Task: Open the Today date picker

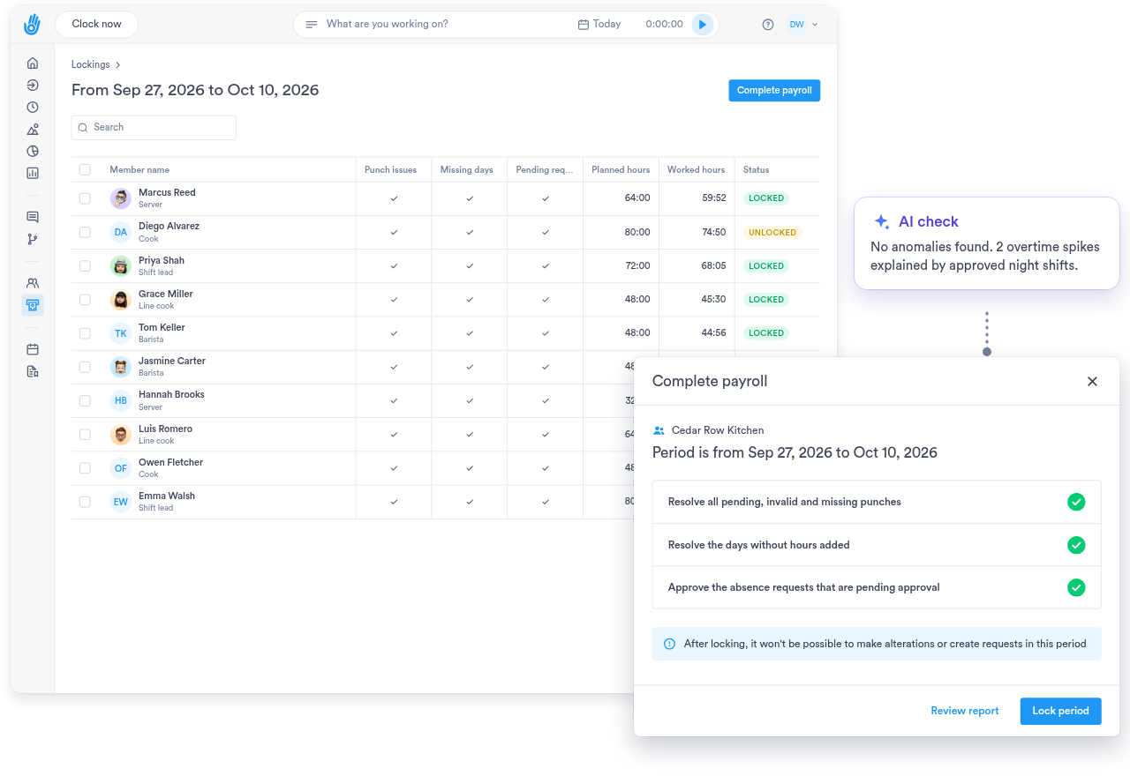Action: (x=599, y=25)
